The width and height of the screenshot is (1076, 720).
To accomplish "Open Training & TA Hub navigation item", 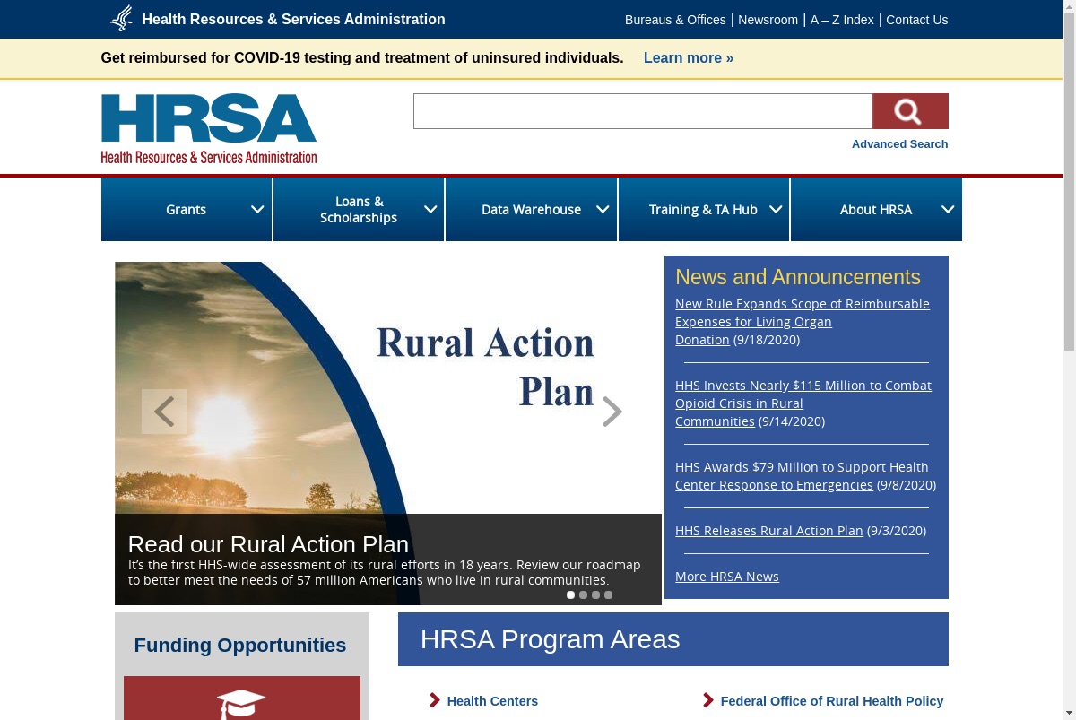I will coord(703,209).
